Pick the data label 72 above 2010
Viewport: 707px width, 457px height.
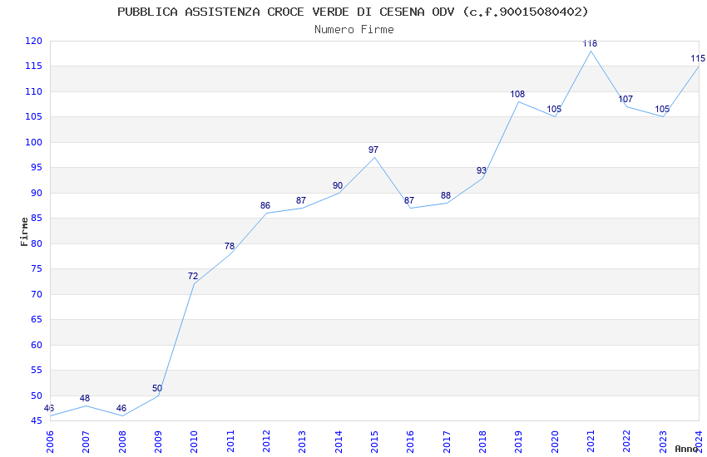tap(193, 276)
